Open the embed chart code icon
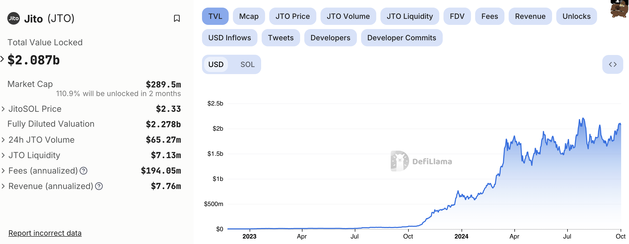The image size is (629, 244). 613,64
